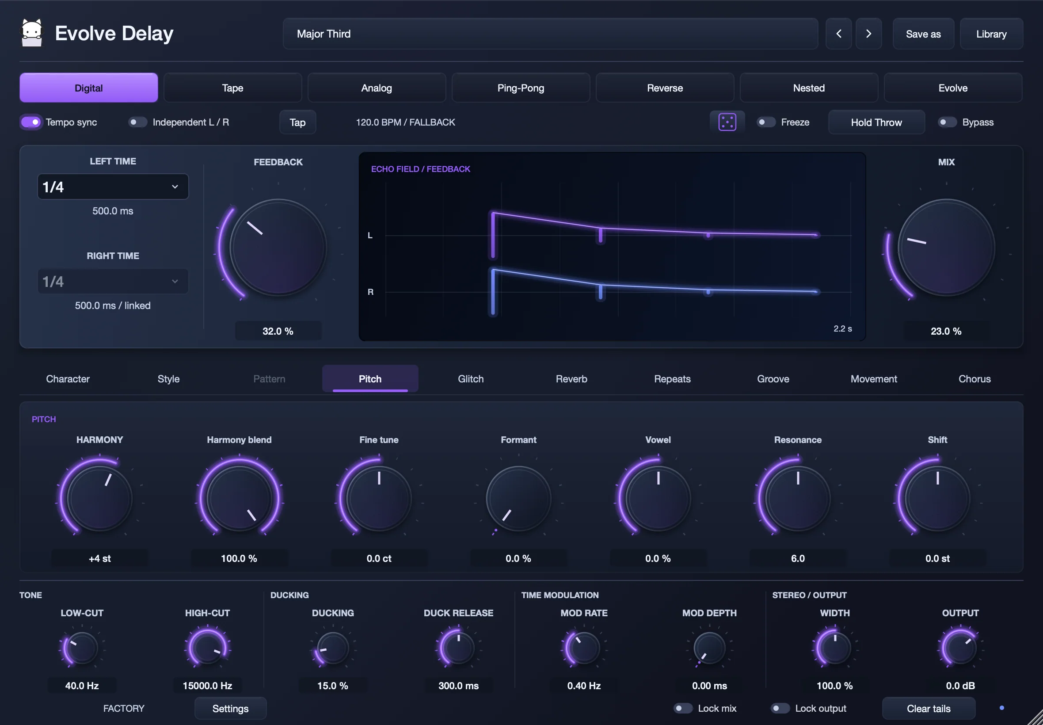
Task: Click the Output knob
Action: (960, 648)
